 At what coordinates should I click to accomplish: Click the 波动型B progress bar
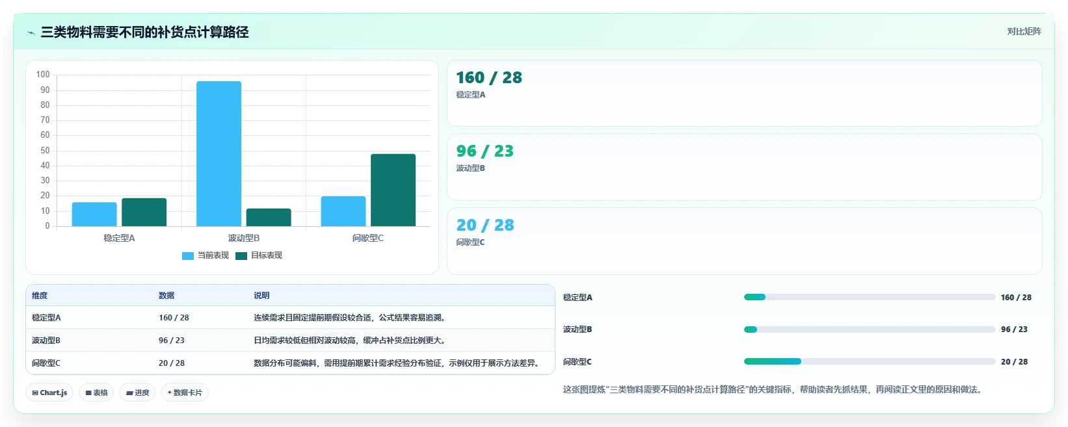coord(870,330)
